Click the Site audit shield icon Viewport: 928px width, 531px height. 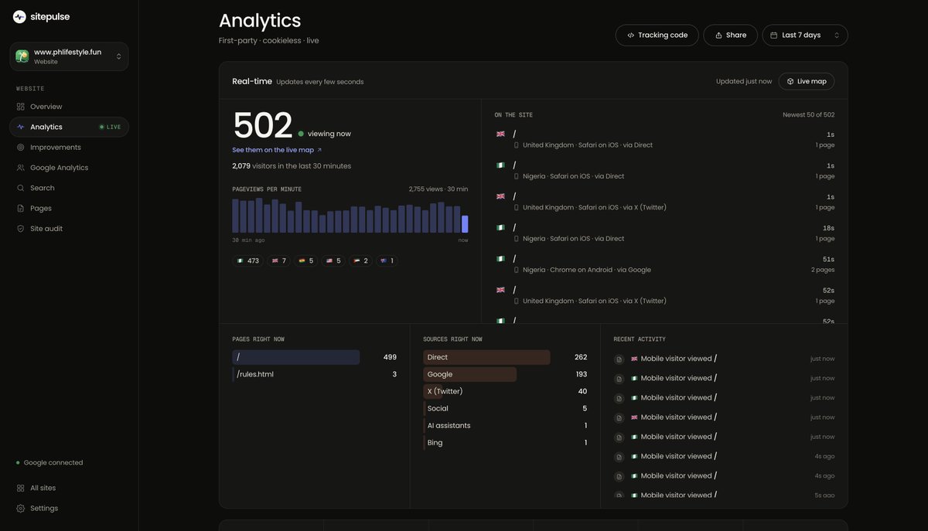coord(21,229)
